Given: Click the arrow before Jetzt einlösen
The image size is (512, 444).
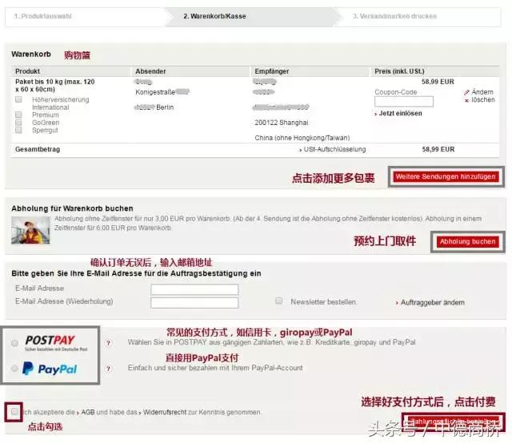Looking at the screenshot, I should pyautogui.click(x=377, y=114).
